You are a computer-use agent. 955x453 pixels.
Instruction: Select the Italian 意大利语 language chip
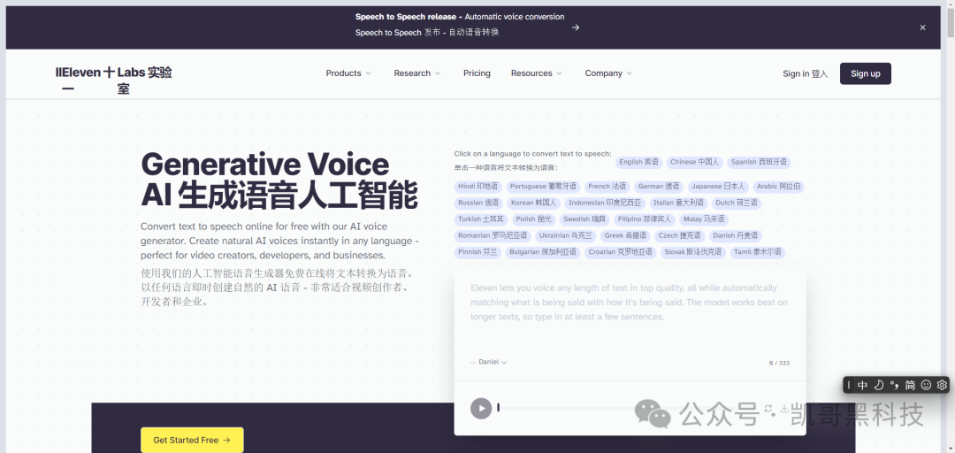click(678, 203)
